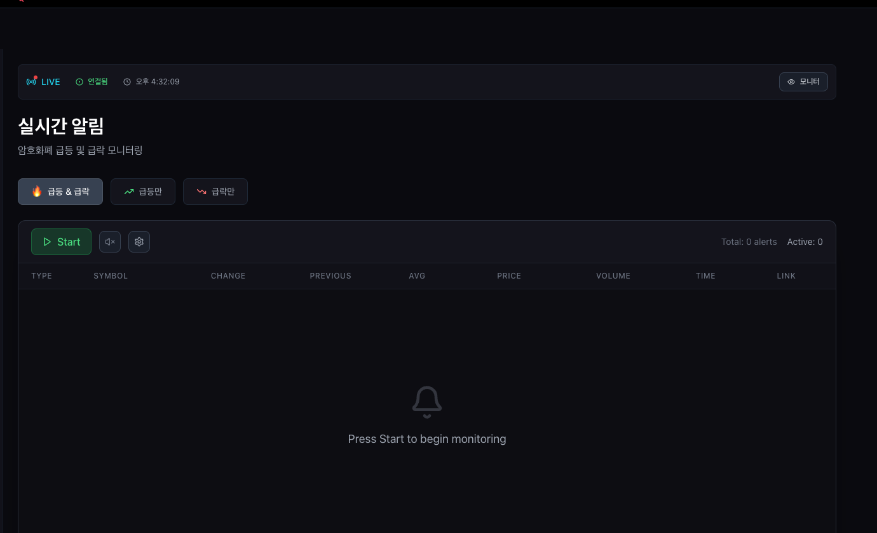The width and height of the screenshot is (877, 533).
Task: Select the 급등 & 급락 filter tab
Action: click(x=60, y=192)
